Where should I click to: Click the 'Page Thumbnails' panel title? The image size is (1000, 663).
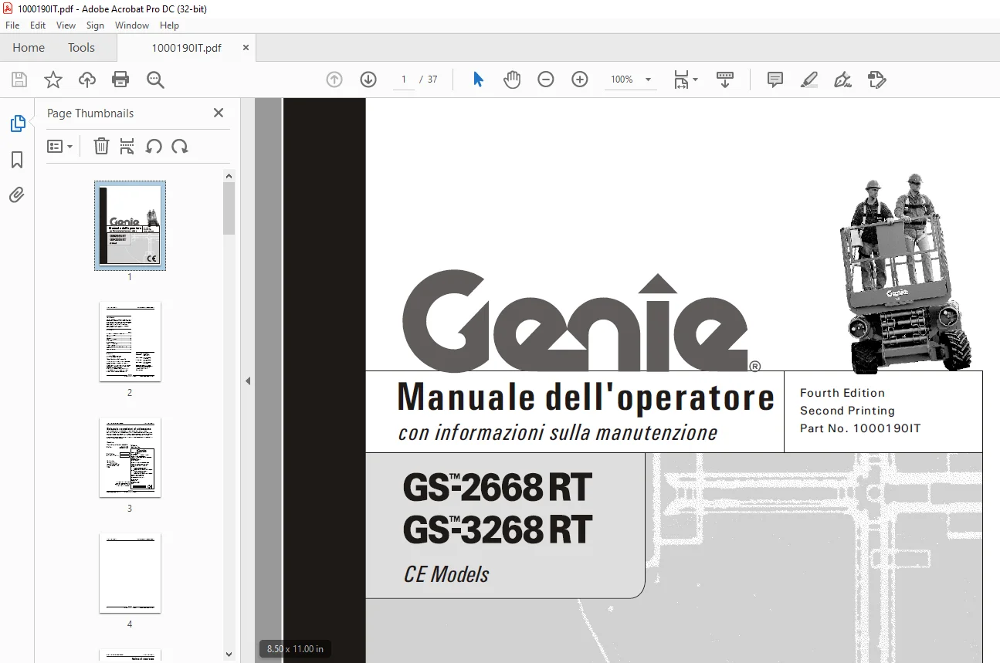pos(90,113)
